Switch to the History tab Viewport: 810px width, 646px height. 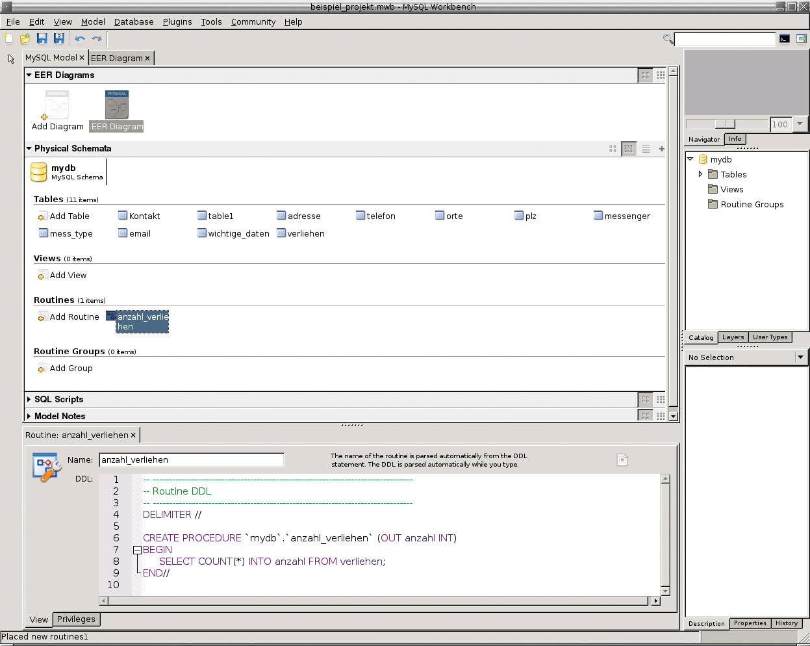point(787,623)
